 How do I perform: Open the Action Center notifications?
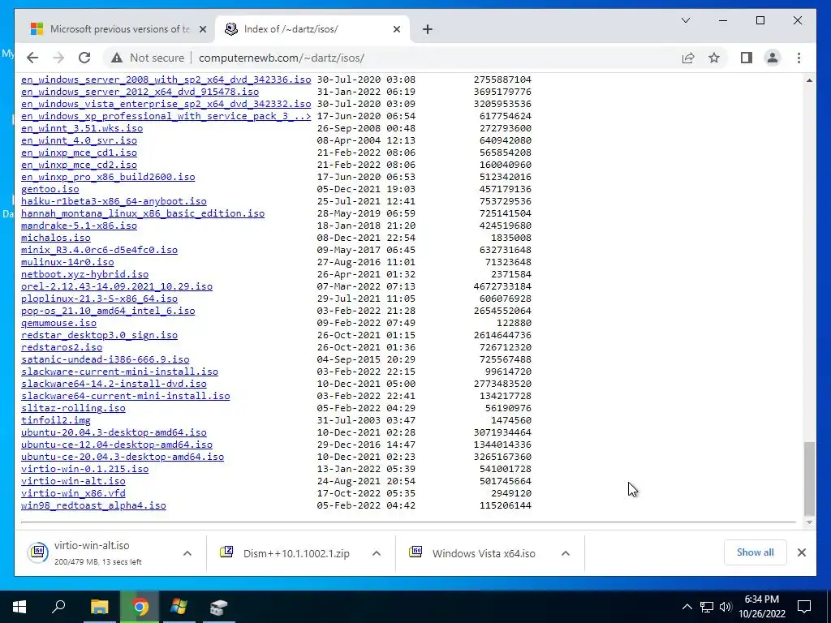point(804,607)
